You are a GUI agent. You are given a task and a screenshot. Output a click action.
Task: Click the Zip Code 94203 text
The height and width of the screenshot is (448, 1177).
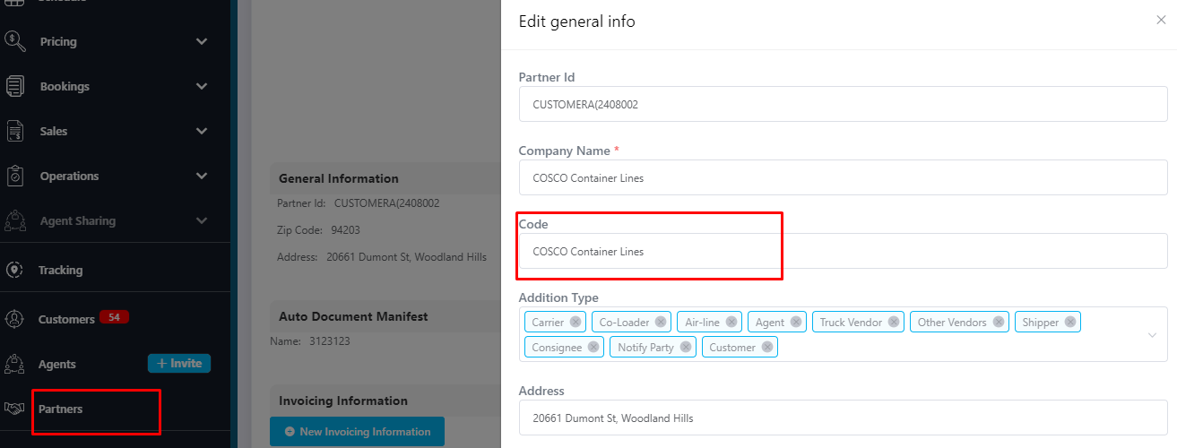pos(318,230)
